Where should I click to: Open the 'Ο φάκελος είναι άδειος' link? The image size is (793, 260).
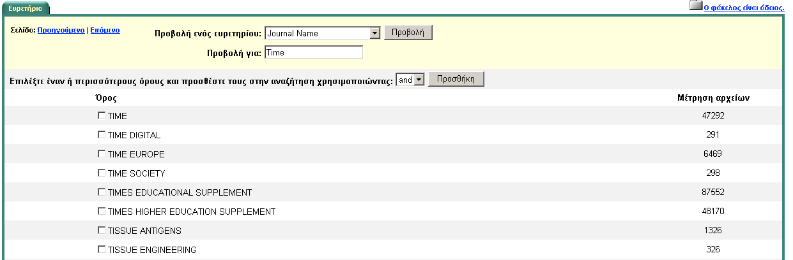pos(744,8)
